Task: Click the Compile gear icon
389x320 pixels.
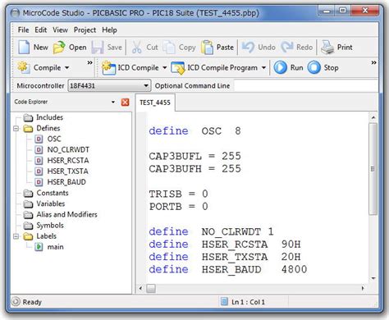Action: (24, 67)
